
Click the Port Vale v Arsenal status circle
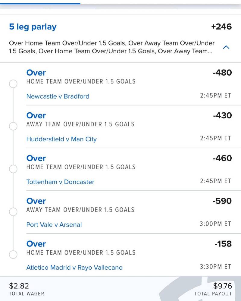[x=13, y=212]
